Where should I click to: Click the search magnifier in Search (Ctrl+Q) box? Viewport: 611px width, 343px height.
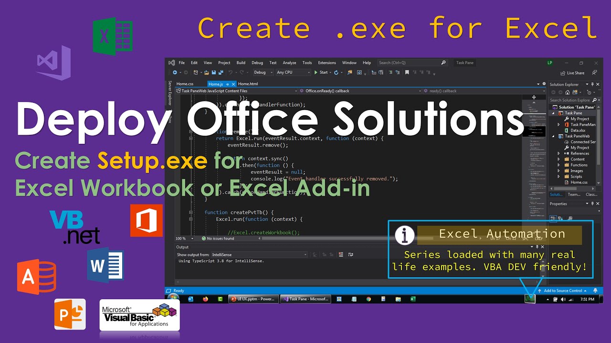click(443, 62)
